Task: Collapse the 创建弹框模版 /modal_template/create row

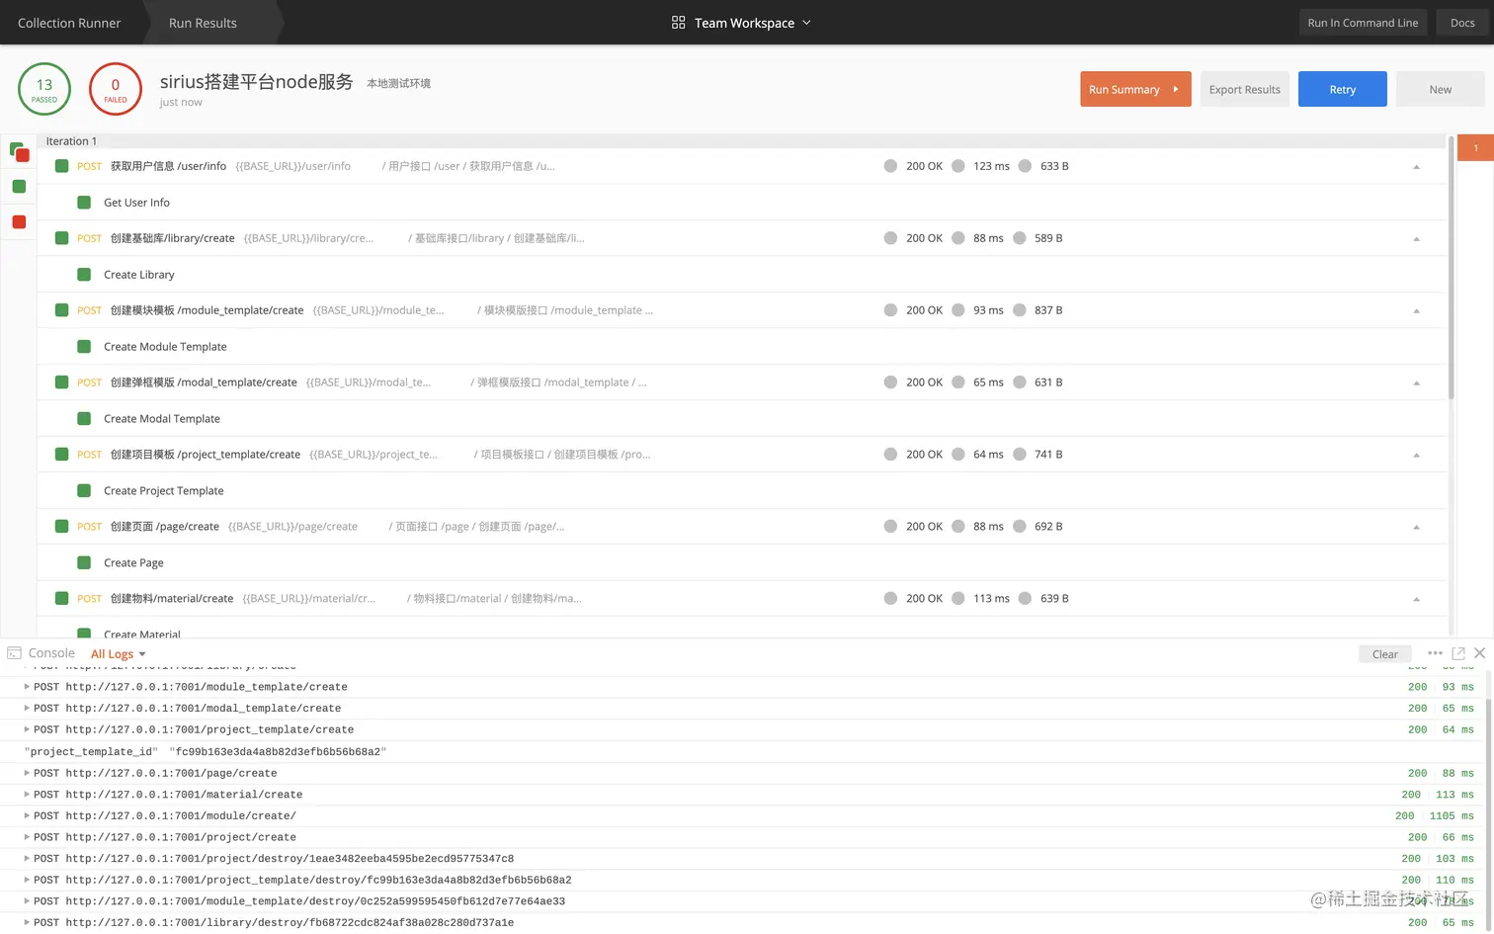Action: pos(1416,383)
